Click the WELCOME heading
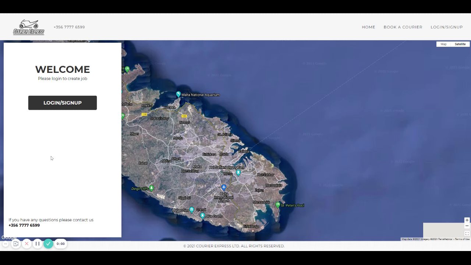This screenshot has height=265, width=471. coord(63,70)
